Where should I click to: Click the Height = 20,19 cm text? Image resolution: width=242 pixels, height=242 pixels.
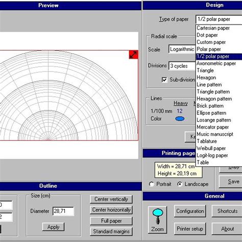point(177,174)
